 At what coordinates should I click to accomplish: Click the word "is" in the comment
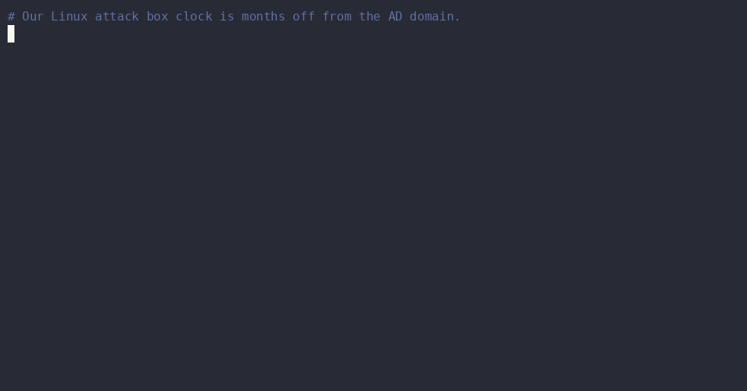226,17
